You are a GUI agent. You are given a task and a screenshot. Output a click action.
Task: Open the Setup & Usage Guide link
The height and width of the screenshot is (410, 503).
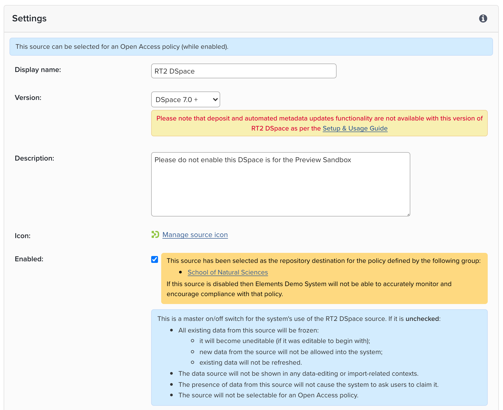coord(355,128)
